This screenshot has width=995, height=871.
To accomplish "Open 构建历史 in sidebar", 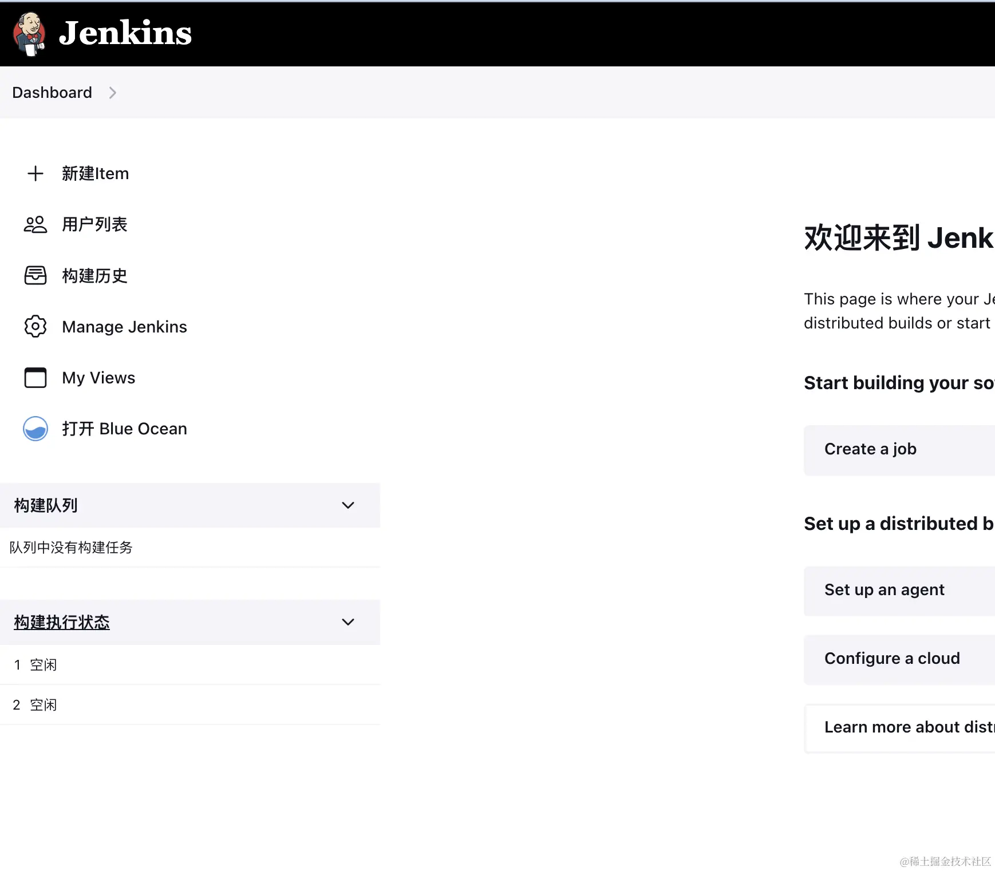I will click(x=94, y=275).
